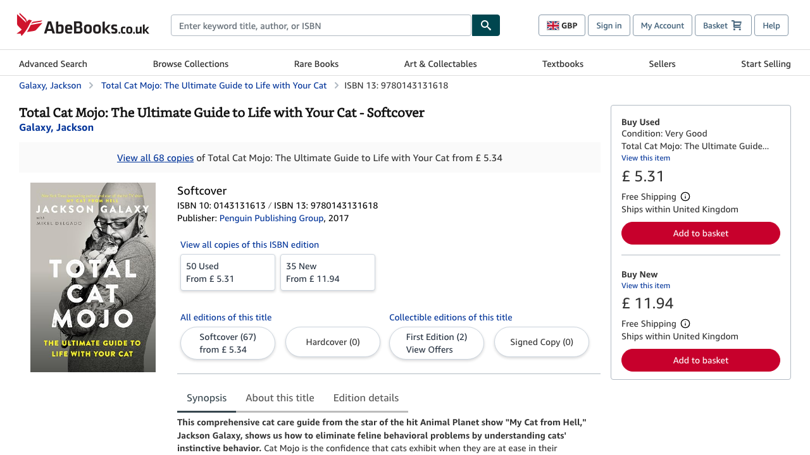Open the GBP currency selector
810x455 pixels.
click(x=562, y=25)
